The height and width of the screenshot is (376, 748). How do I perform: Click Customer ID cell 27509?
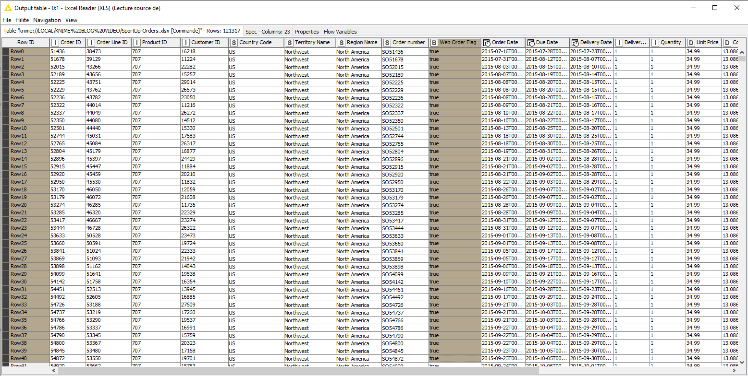point(204,305)
